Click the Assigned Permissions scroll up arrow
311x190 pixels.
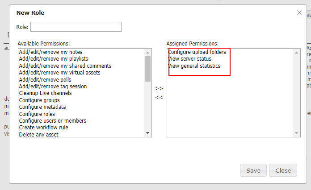pos(296,53)
